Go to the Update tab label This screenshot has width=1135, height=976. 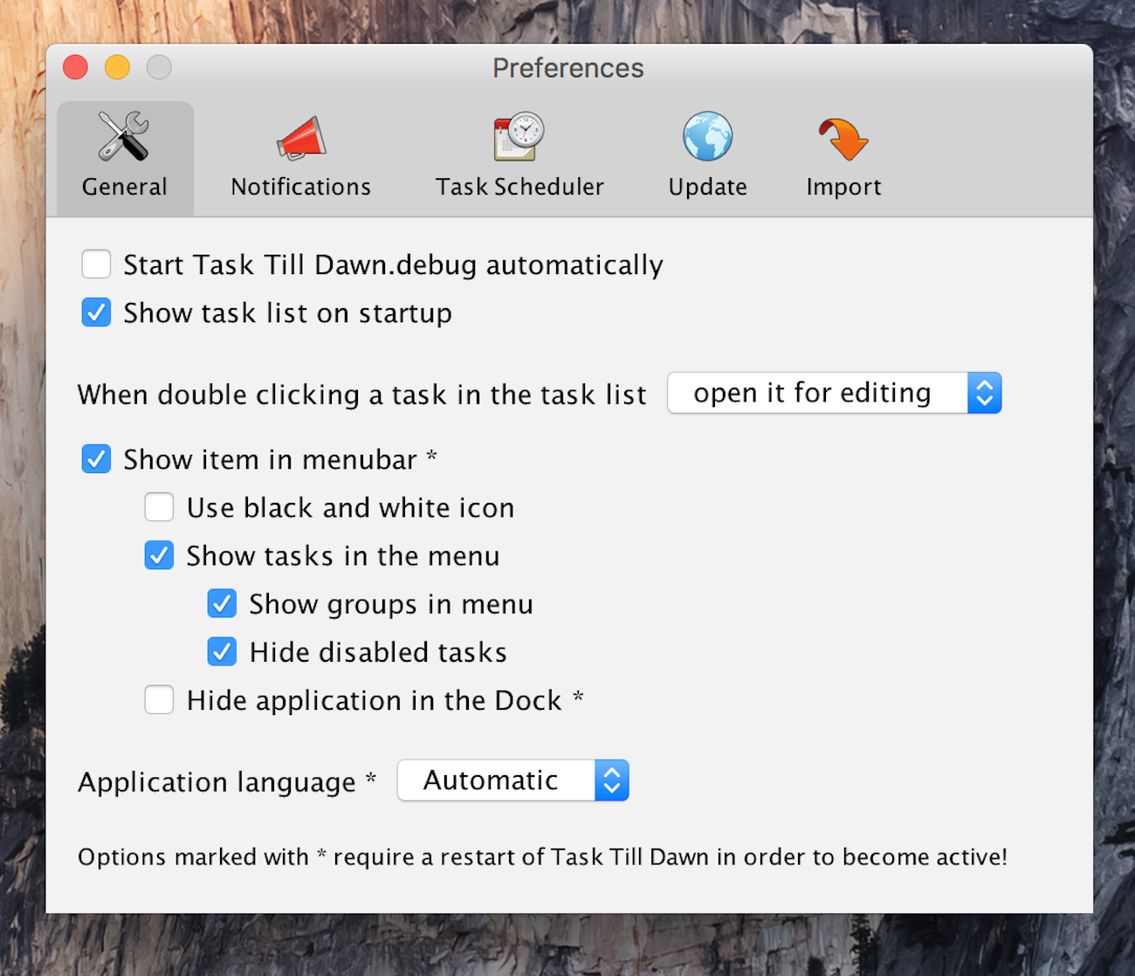tap(708, 187)
